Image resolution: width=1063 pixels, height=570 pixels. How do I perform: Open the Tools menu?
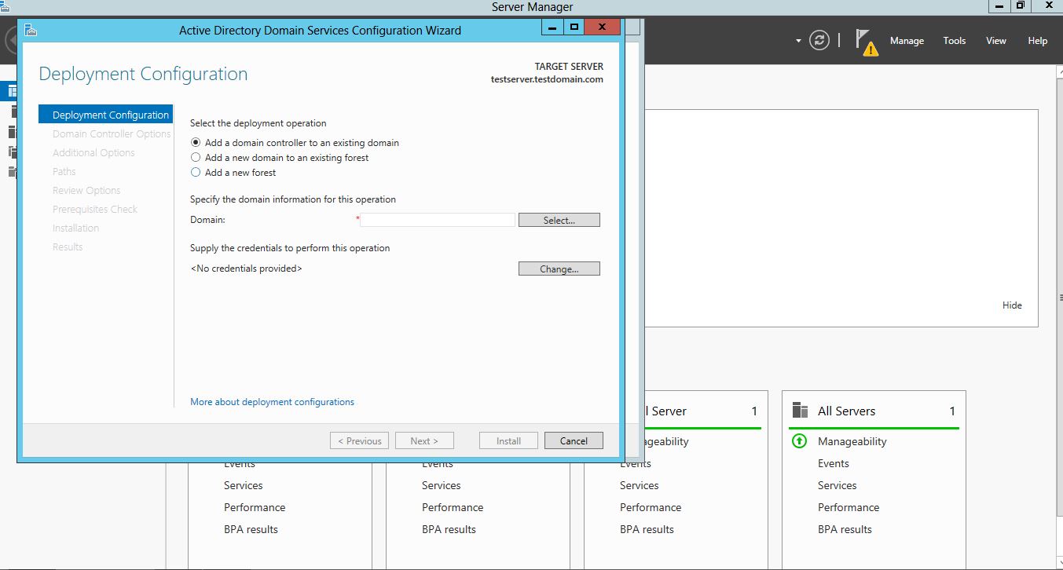[954, 41]
